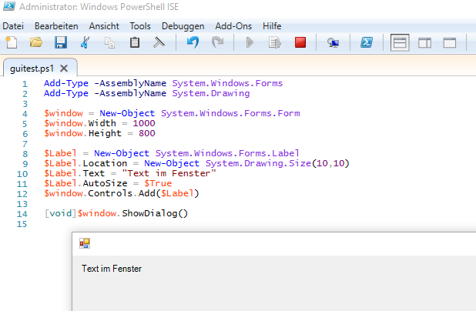Save the script with the floppy disk icon
This screenshot has height=311, width=476.
60,43
